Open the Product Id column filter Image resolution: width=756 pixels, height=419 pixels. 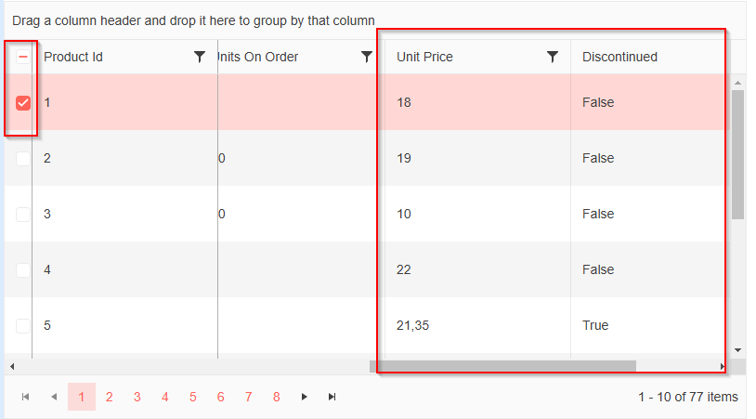pos(199,57)
